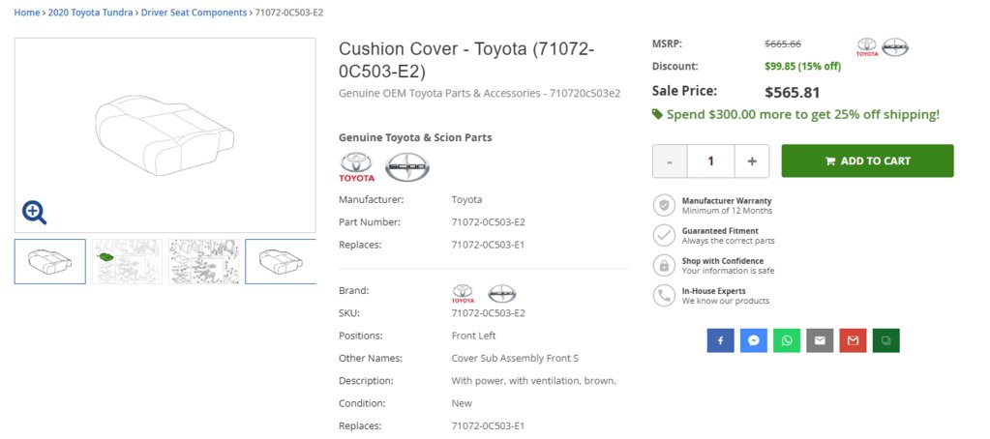The width and height of the screenshot is (990, 439).
Task: Share via the Facebook icon
Action: [x=720, y=340]
